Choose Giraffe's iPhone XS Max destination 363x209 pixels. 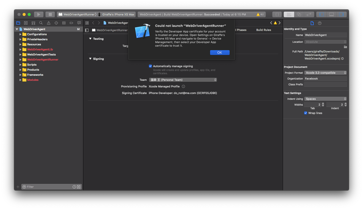coord(117,14)
